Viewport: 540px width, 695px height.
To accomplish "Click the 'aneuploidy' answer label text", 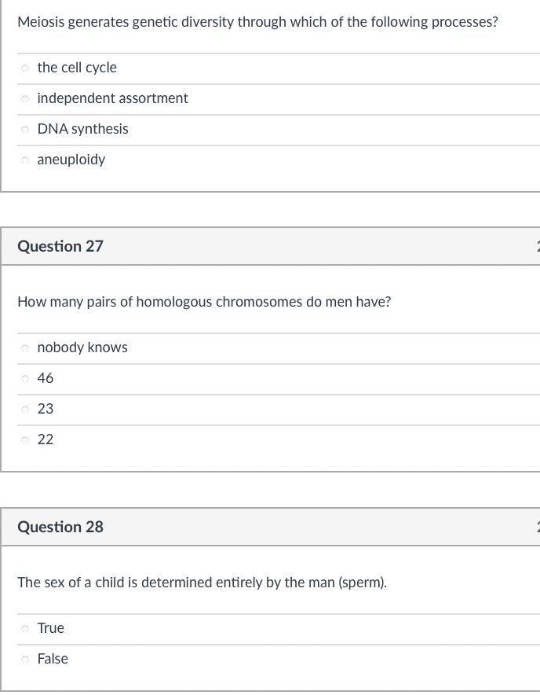I will pos(71,160).
